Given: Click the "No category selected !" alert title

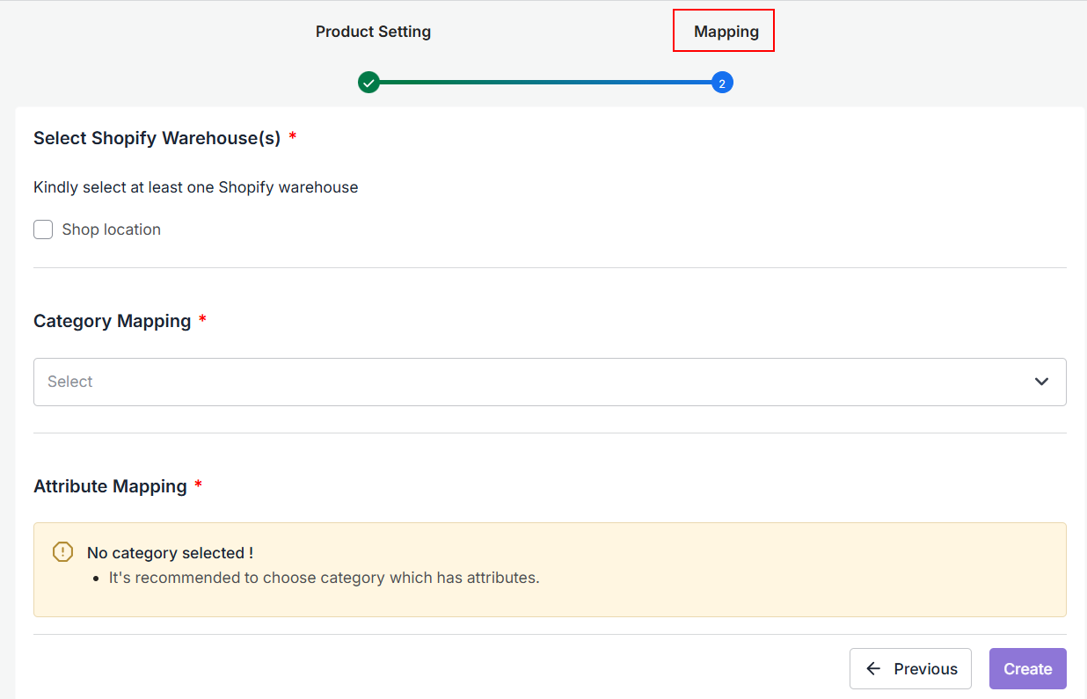Looking at the screenshot, I should click(170, 553).
